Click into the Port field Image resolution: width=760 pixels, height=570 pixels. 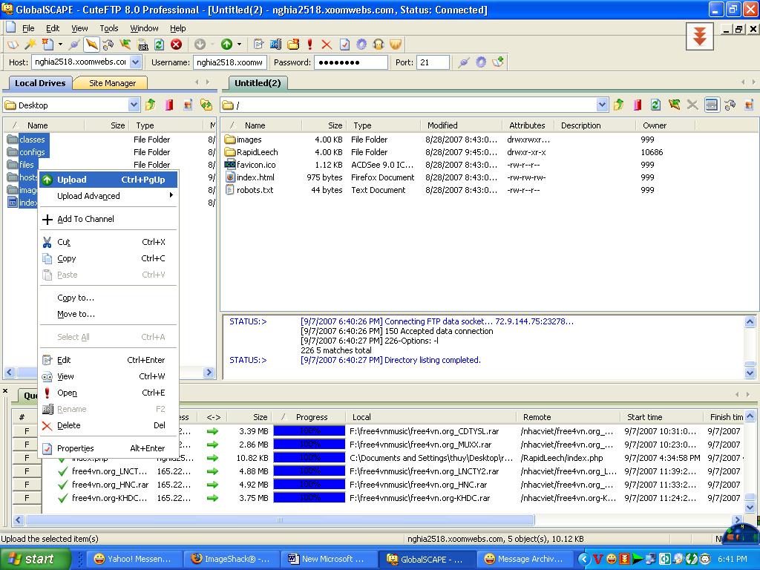click(x=433, y=62)
